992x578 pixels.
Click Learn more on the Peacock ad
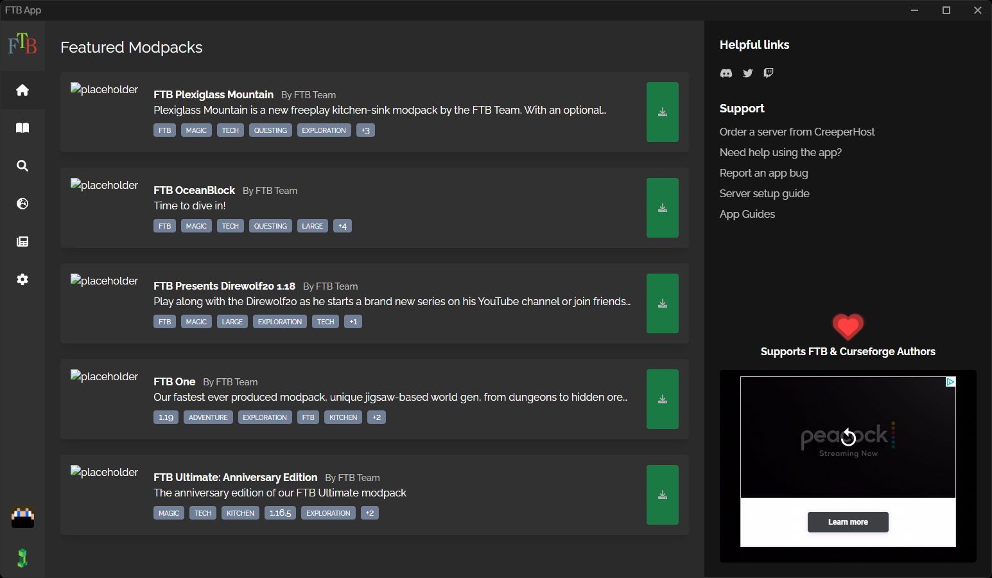tap(848, 522)
